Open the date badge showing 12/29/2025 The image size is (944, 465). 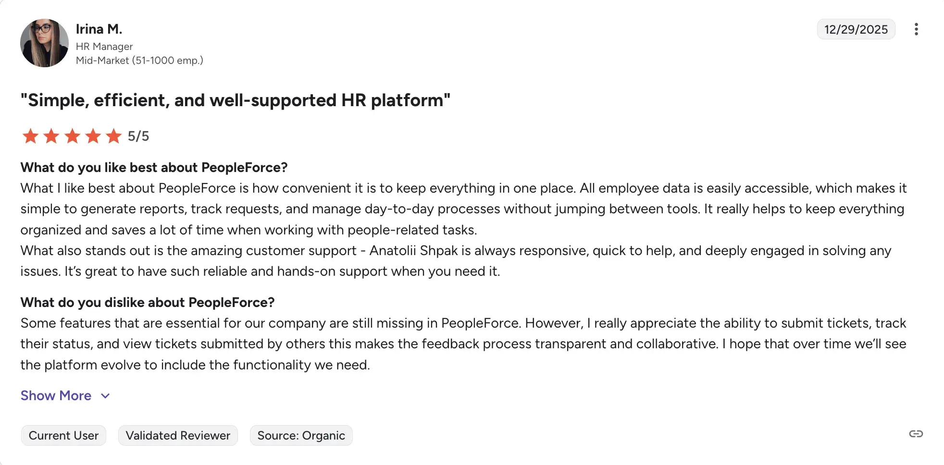856,29
